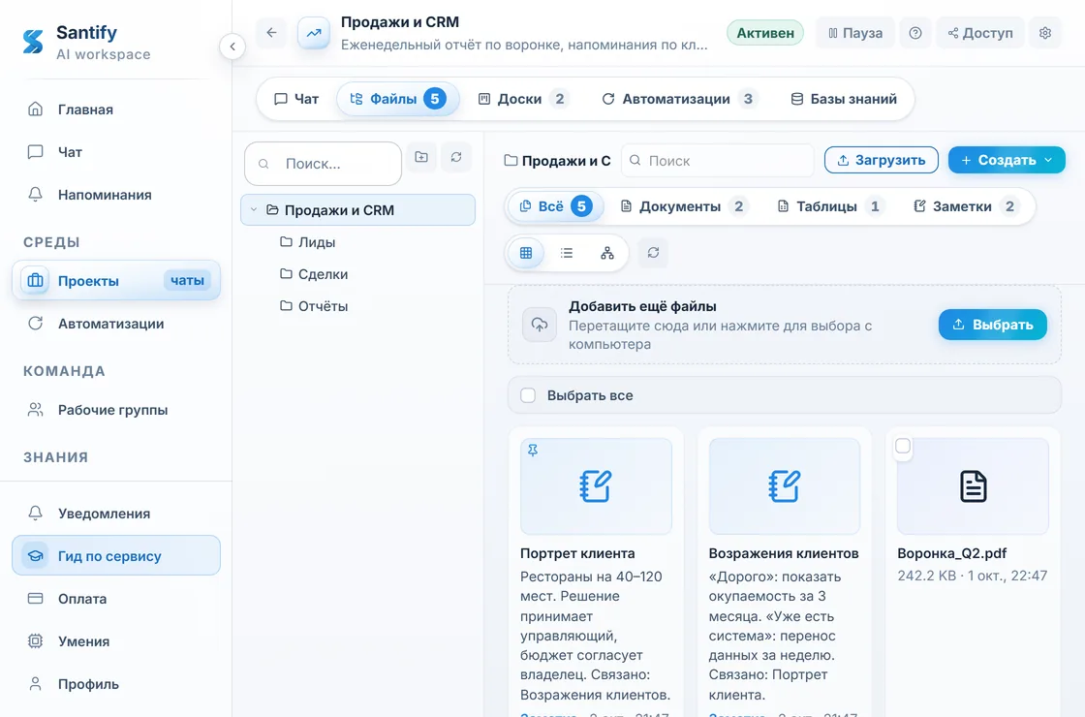Viewport: 1085px width, 717px height.
Task: Click the Santify logo
Action: 33,42
